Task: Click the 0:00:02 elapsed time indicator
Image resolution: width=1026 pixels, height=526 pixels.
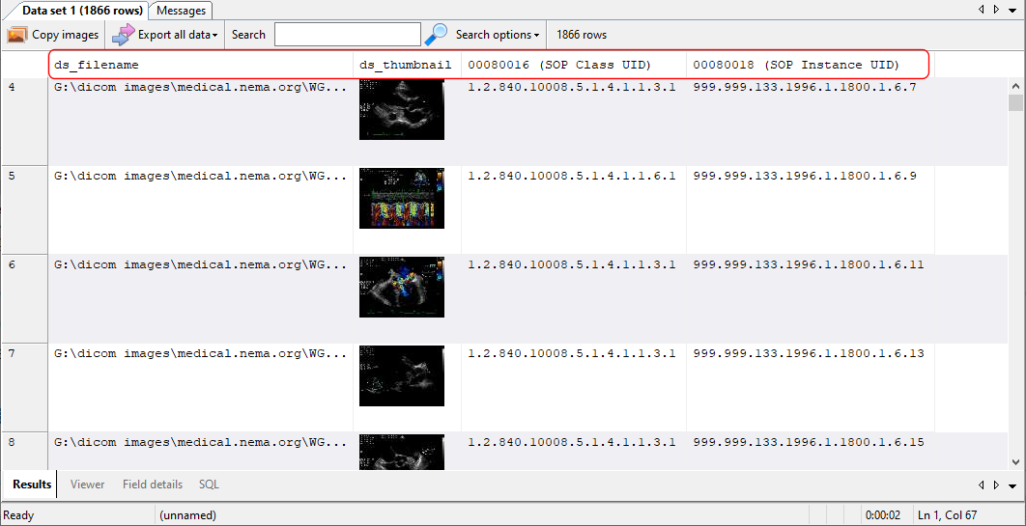Action: [883, 515]
